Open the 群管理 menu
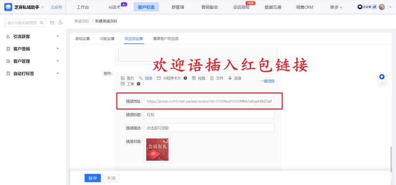 (x=178, y=7)
